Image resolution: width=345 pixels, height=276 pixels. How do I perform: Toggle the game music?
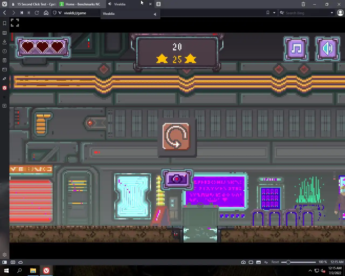point(296,49)
